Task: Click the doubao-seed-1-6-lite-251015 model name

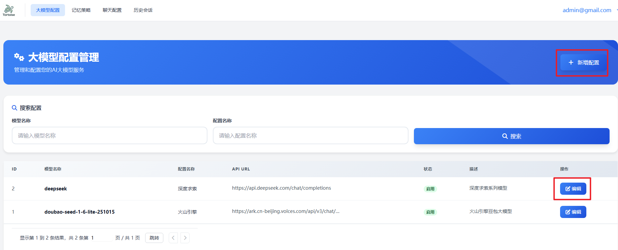Action: pyautogui.click(x=79, y=212)
